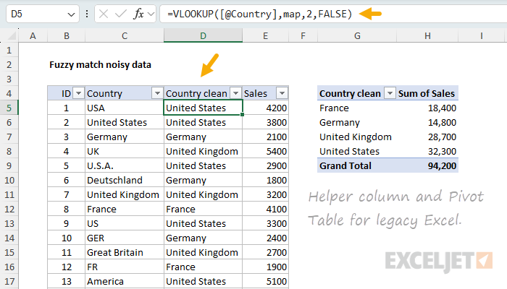
Task: Select column E header
Action: click(266, 36)
